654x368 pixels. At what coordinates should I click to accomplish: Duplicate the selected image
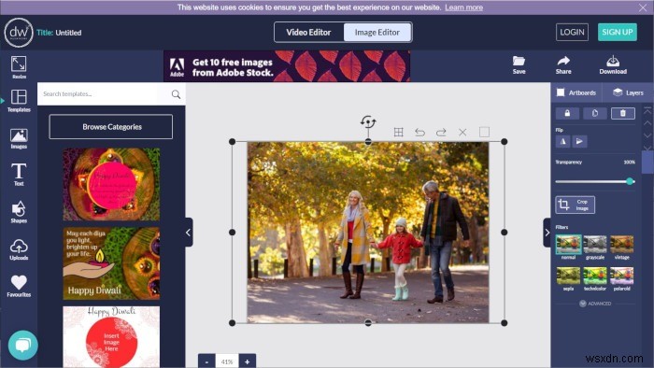[x=595, y=113]
